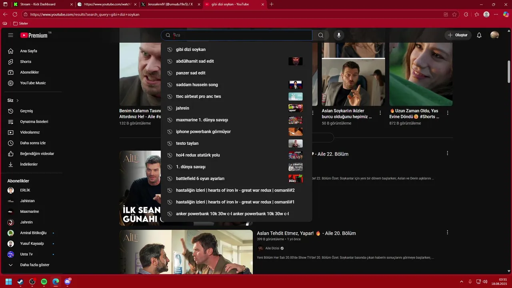Select suggestion gibi dizi soykan
The width and height of the screenshot is (512, 288).
pos(236,50)
